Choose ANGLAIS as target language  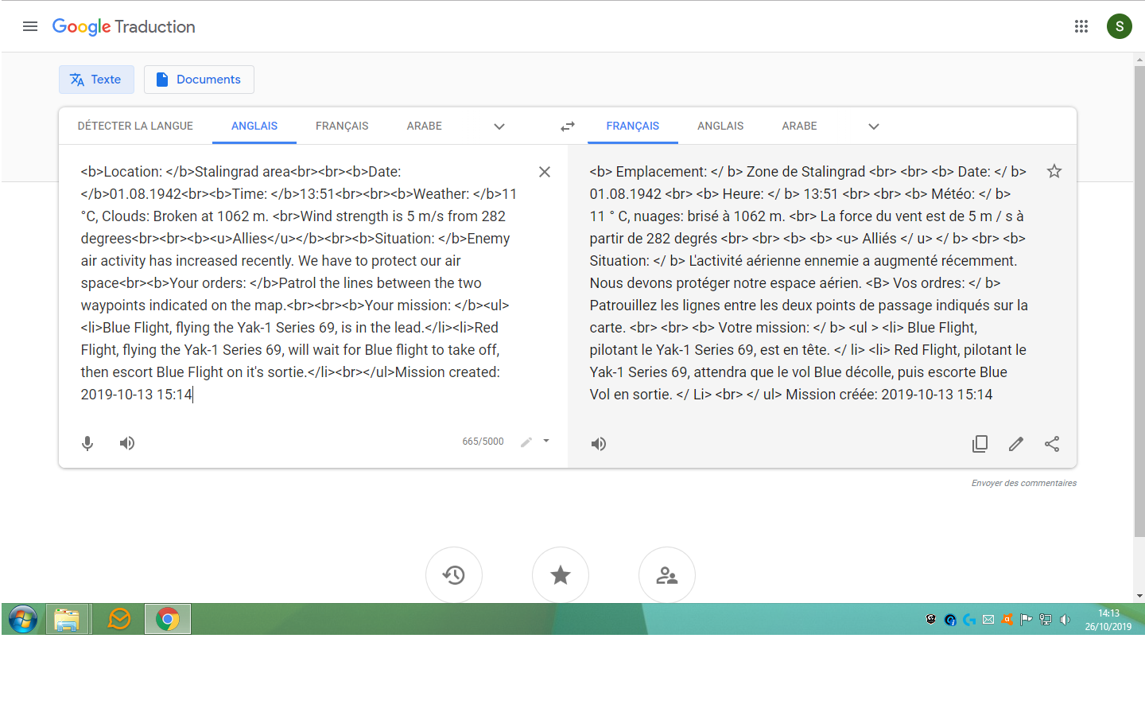tap(720, 126)
